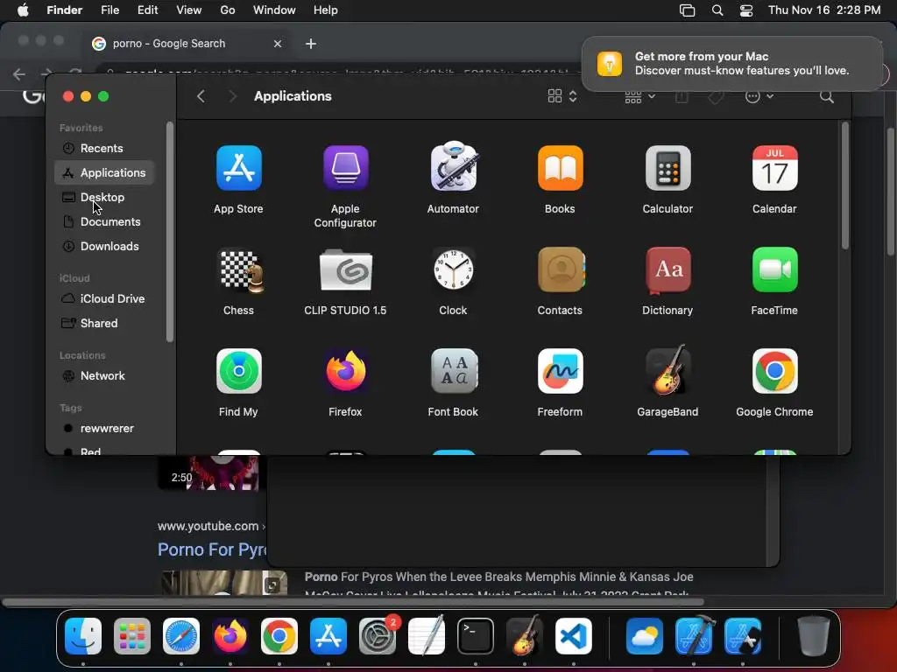Select the Books app icon

560,168
